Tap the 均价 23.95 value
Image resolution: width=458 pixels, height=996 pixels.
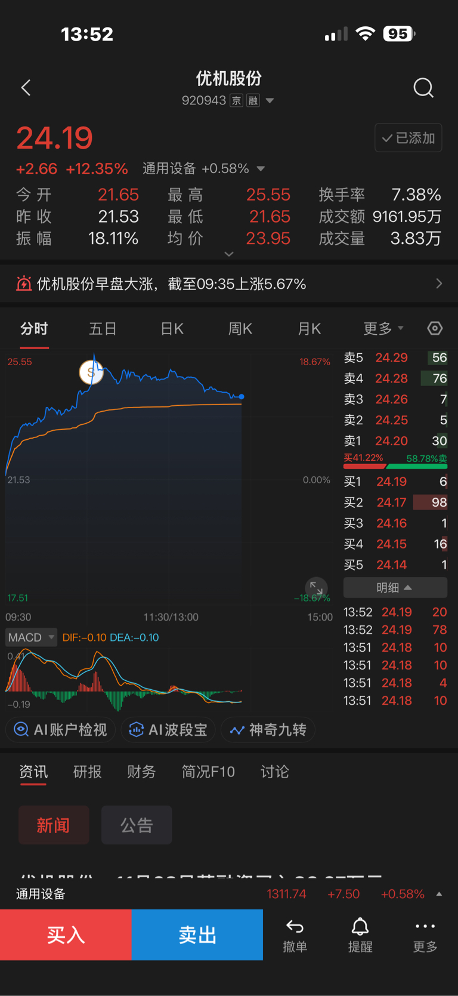[x=268, y=239]
